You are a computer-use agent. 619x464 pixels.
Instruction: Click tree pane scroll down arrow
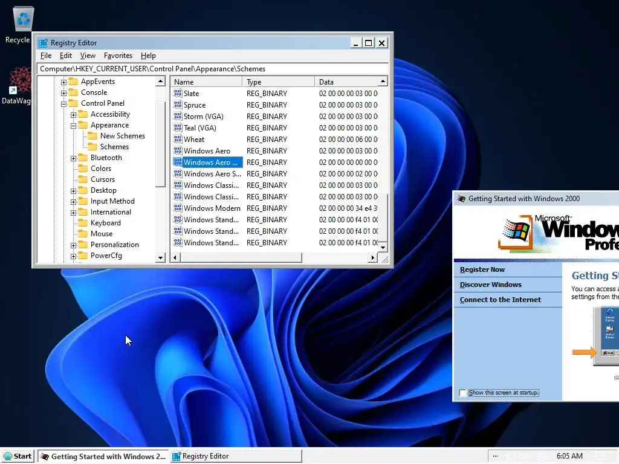tap(160, 257)
